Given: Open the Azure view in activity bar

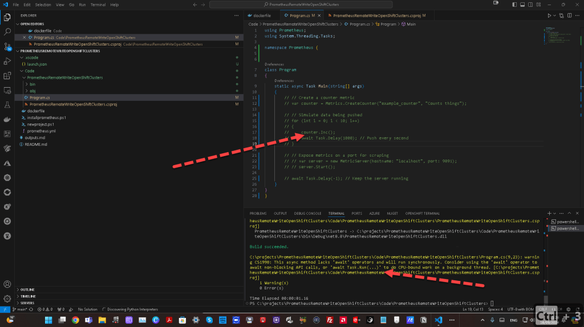Looking at the screenshot, I should tap(7, 163).
